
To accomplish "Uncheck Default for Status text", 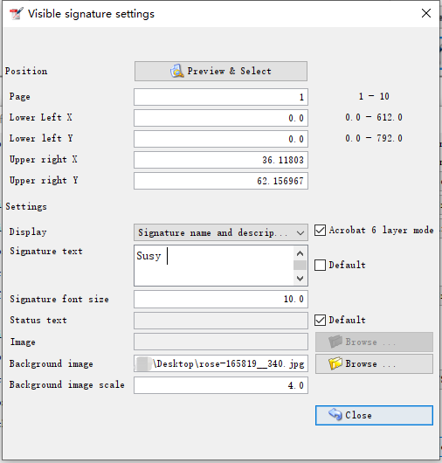I will click(320, 320).
